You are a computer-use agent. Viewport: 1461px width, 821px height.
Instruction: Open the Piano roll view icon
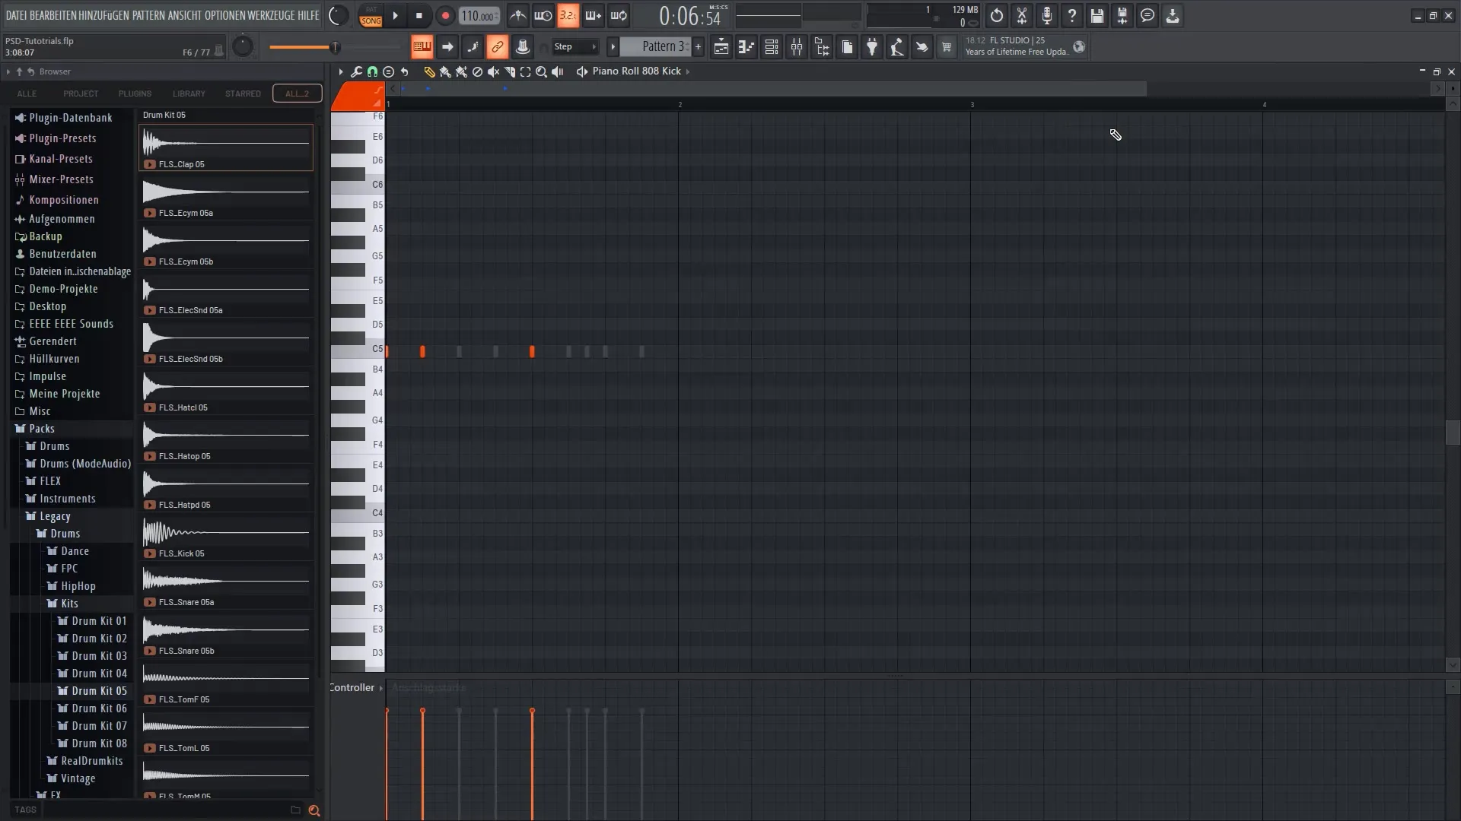click(746, 47)
